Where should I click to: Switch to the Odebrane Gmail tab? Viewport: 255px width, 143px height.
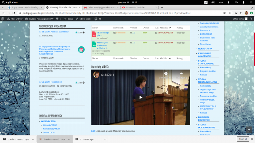click(101, 8)
